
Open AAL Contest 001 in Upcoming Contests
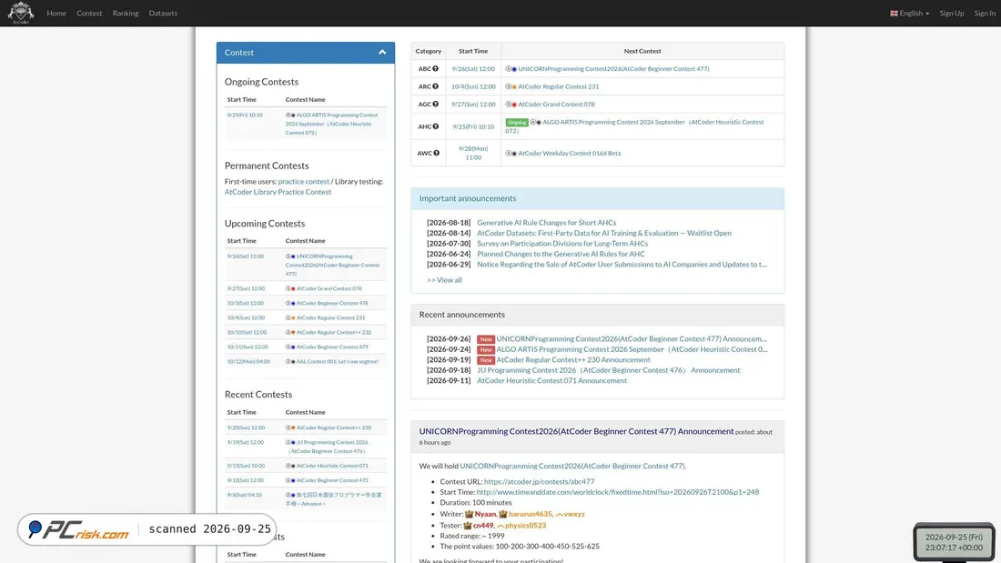[x=337, y=361]
